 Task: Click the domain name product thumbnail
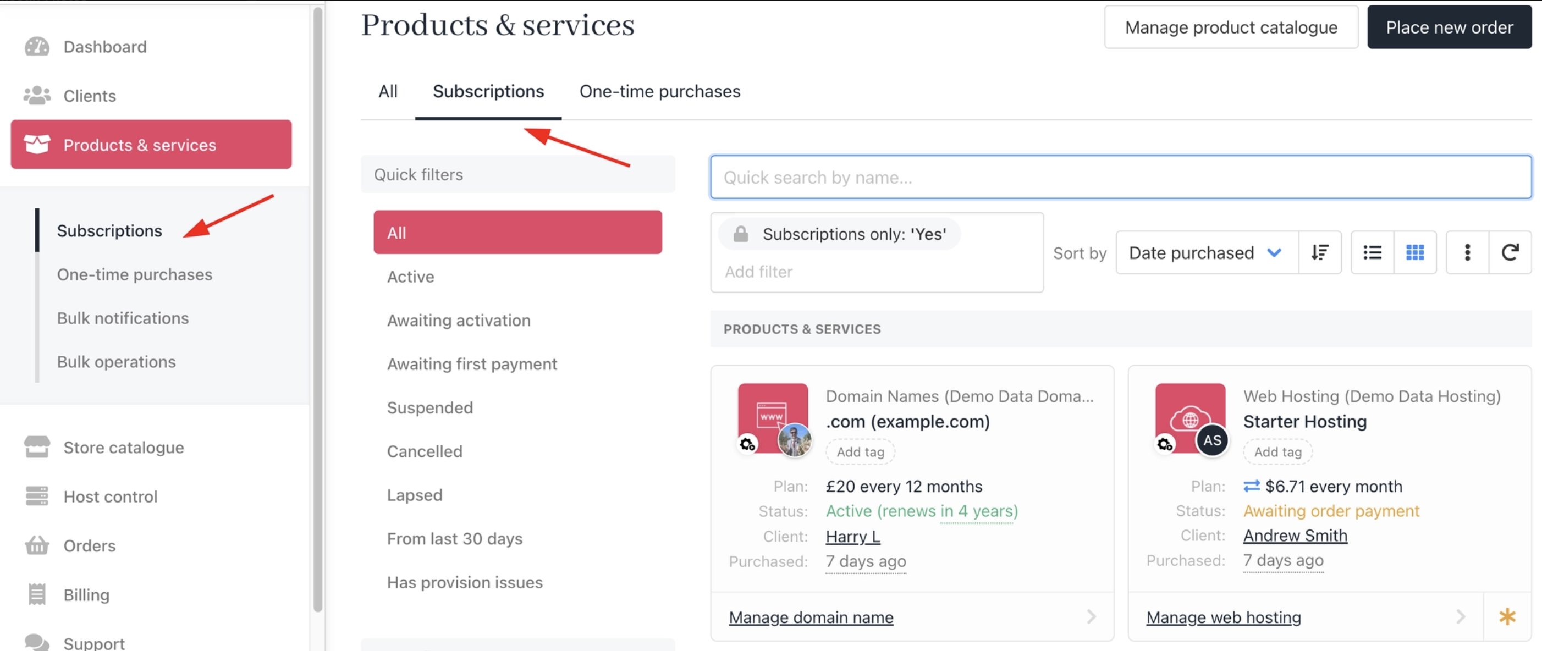tap(772, 418)
